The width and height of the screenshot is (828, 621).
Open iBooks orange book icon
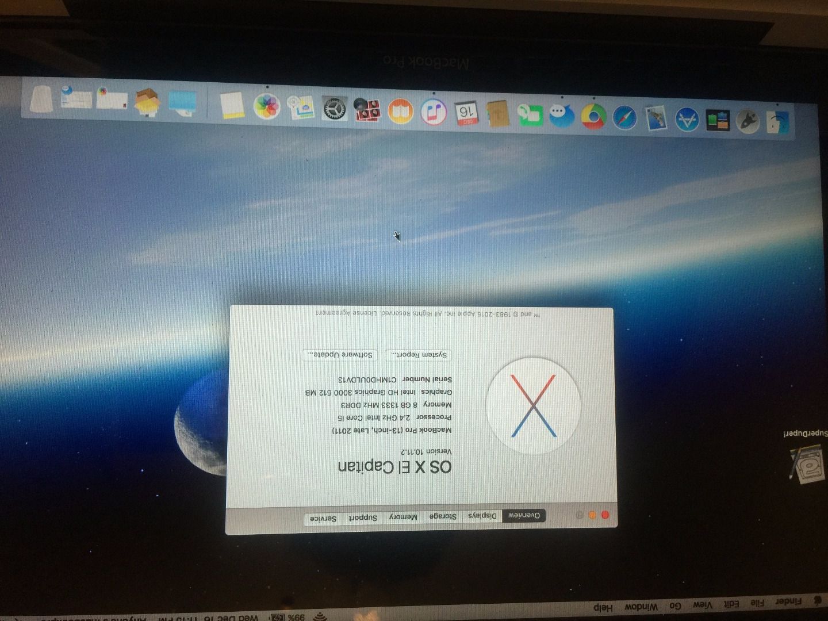[x=401, y=111]
